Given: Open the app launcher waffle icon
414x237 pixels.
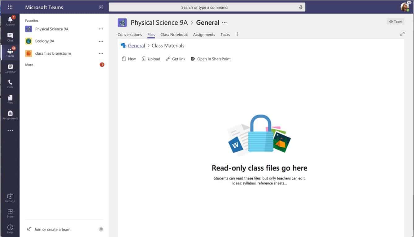Looking at the screenshot, I should pos(10,7).
